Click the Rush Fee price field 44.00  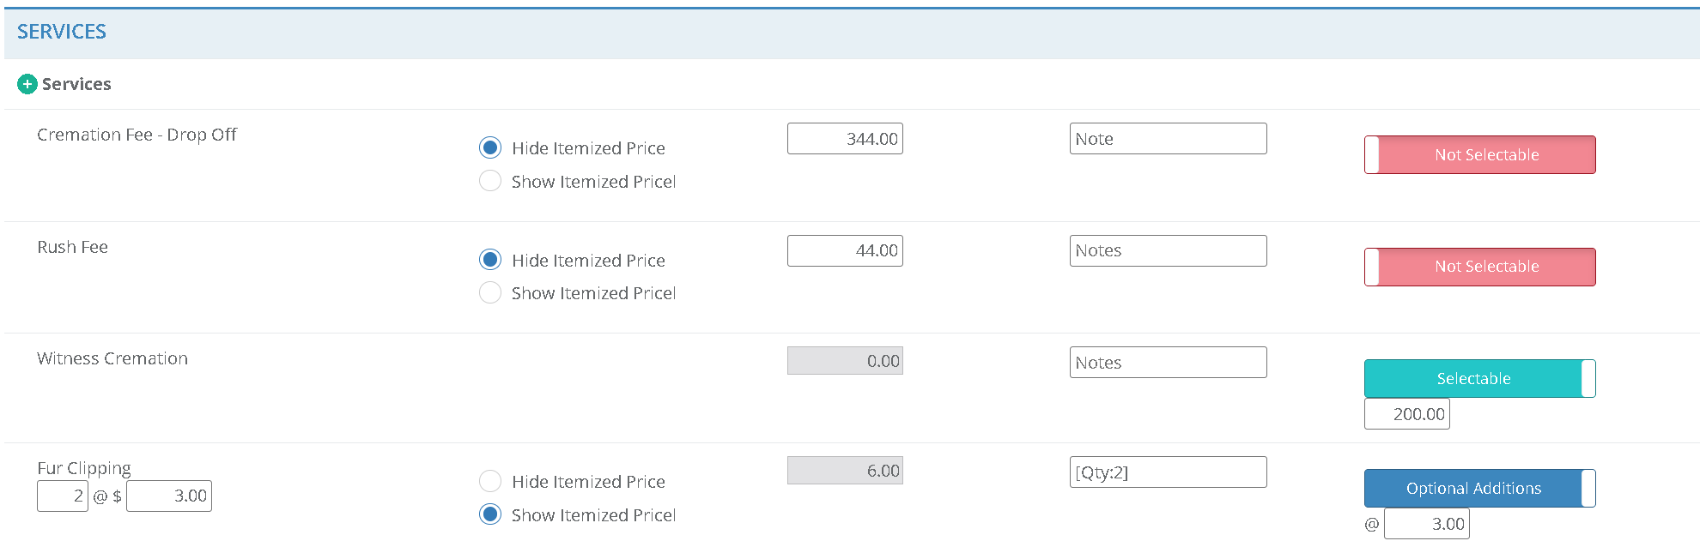tap(845, 250)
